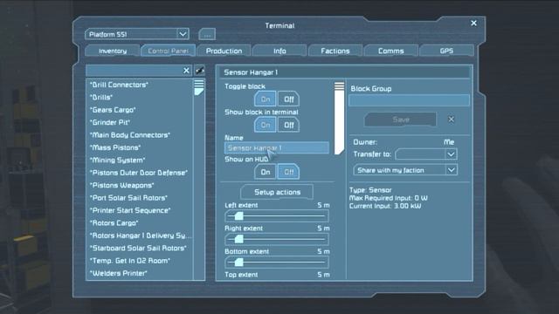Viewport: 559px width, 314px height.
Task: Click the Save block group button
Action: (400, 119)
